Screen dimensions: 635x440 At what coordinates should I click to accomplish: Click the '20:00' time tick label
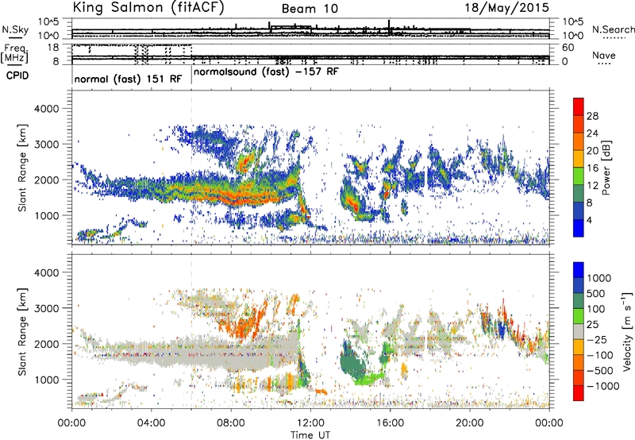pos(470,423)
